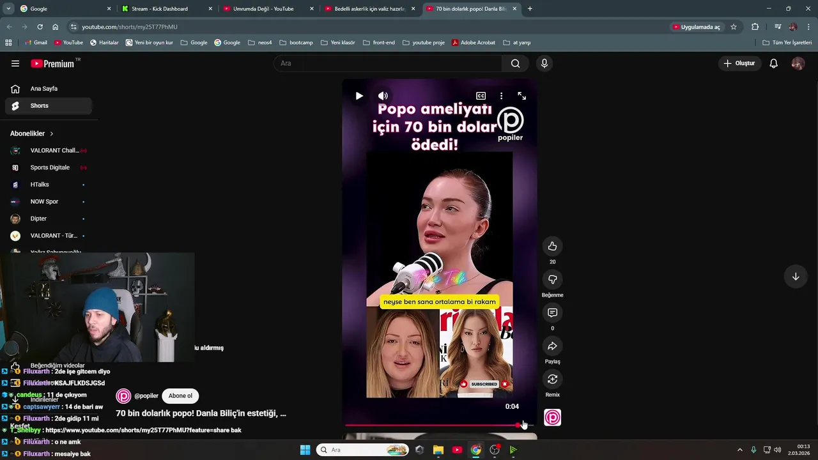Switch to Umrumda Değil - YouTube tab
Viewport: 818px width, 460px height.
pyautogui.click(x=268, y=9)
